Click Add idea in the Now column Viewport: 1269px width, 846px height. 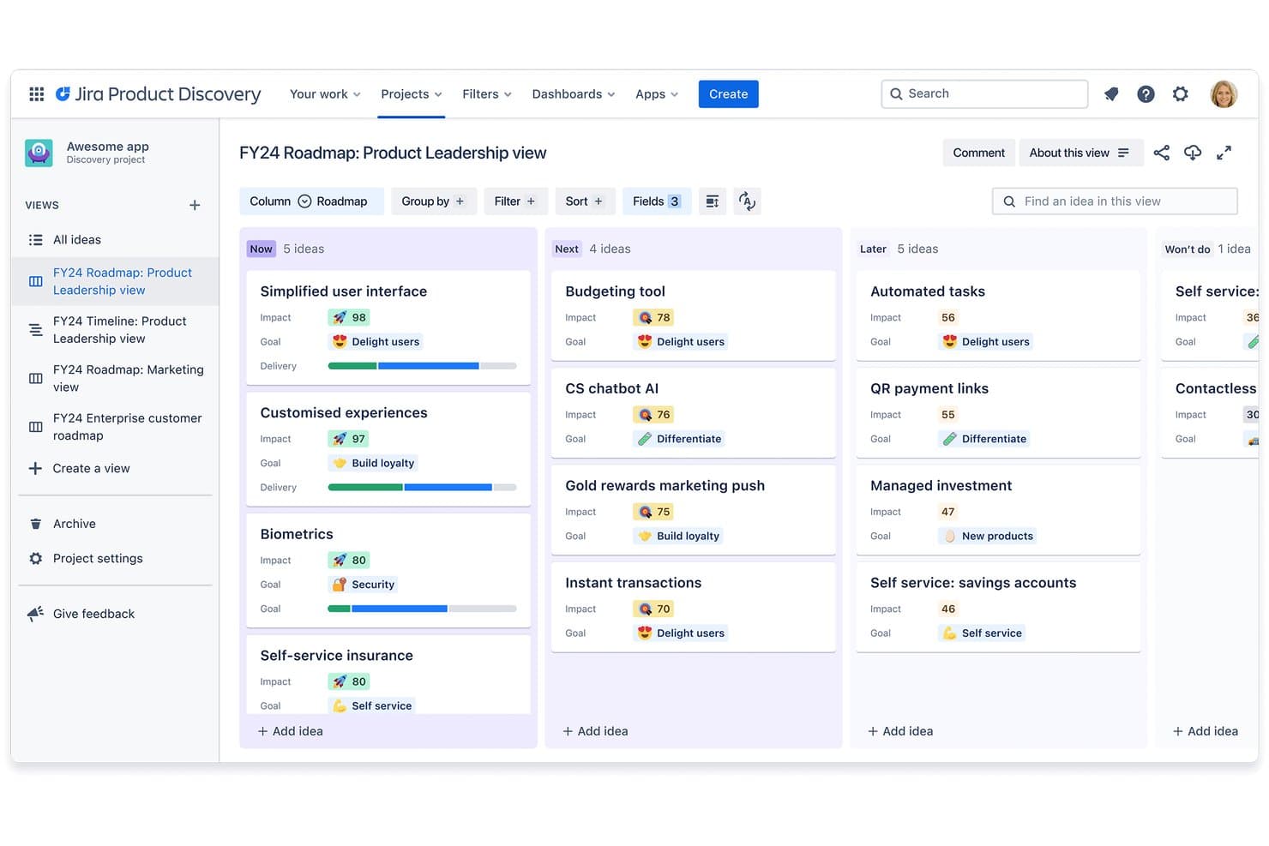[291, 731]
